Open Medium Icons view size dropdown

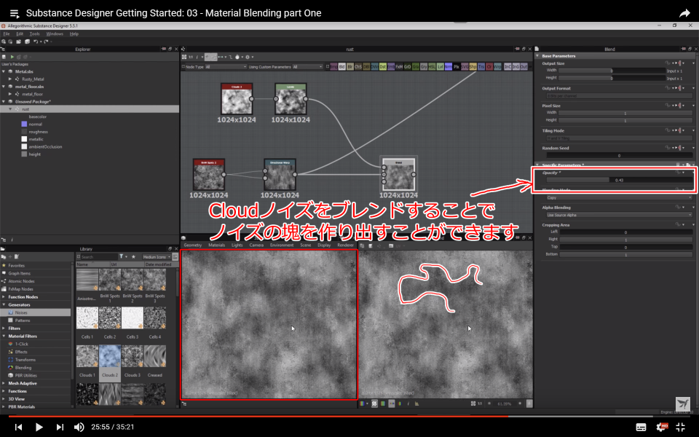[157, 257]
